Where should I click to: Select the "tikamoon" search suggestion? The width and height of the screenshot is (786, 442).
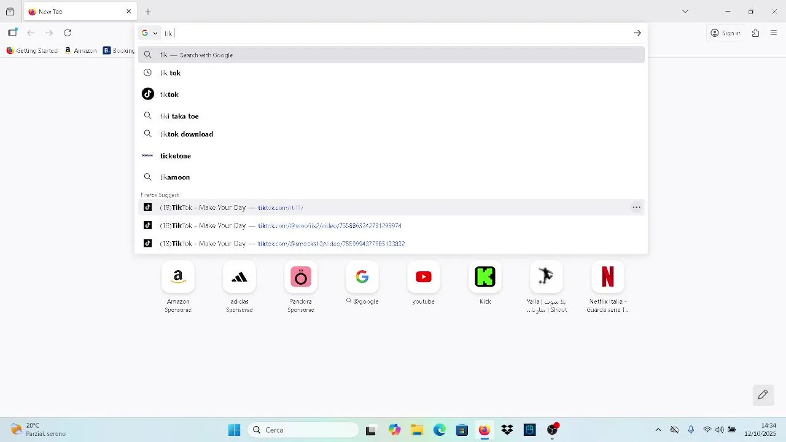pos(391,177)
